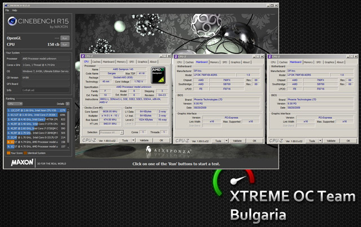Open About tab in leftmost CPU-Z window
Viewport: 361px width, 227px height.
153,62
